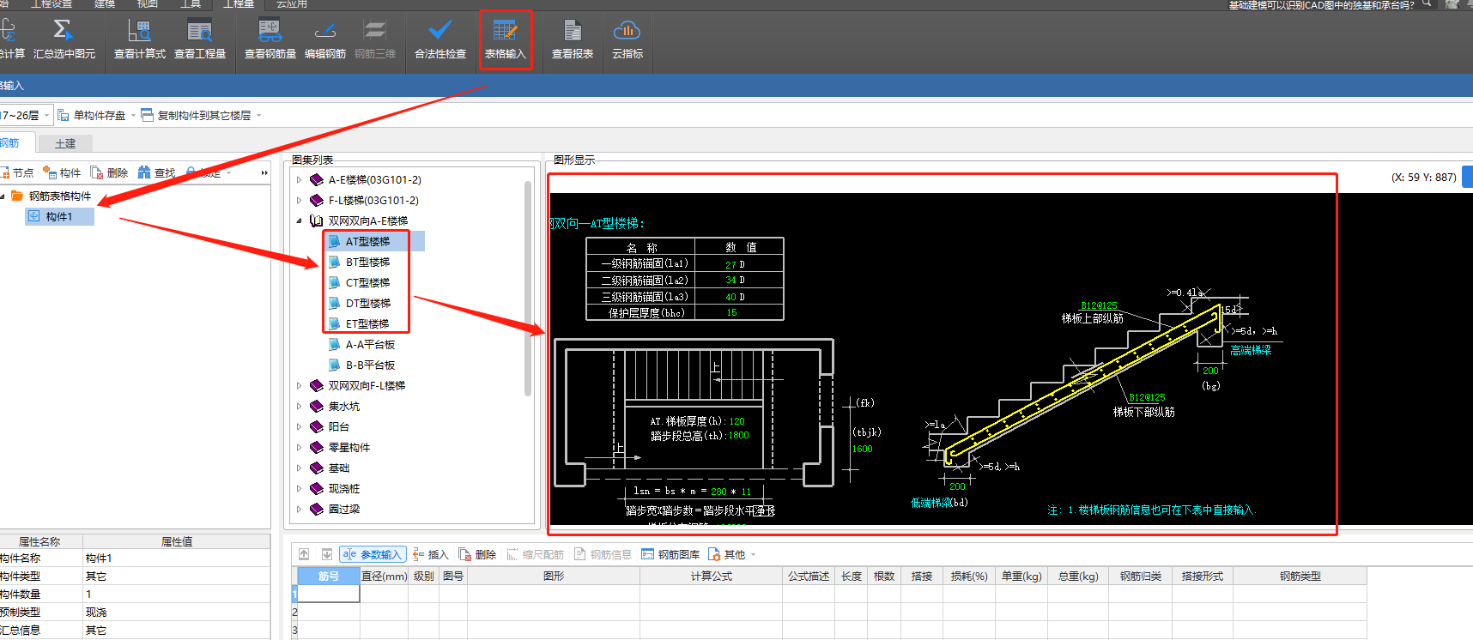Screen dimensions: 1473x640
Task: Click green 梯板厚度 value 120 in drawing
Action: pos(736,421)
